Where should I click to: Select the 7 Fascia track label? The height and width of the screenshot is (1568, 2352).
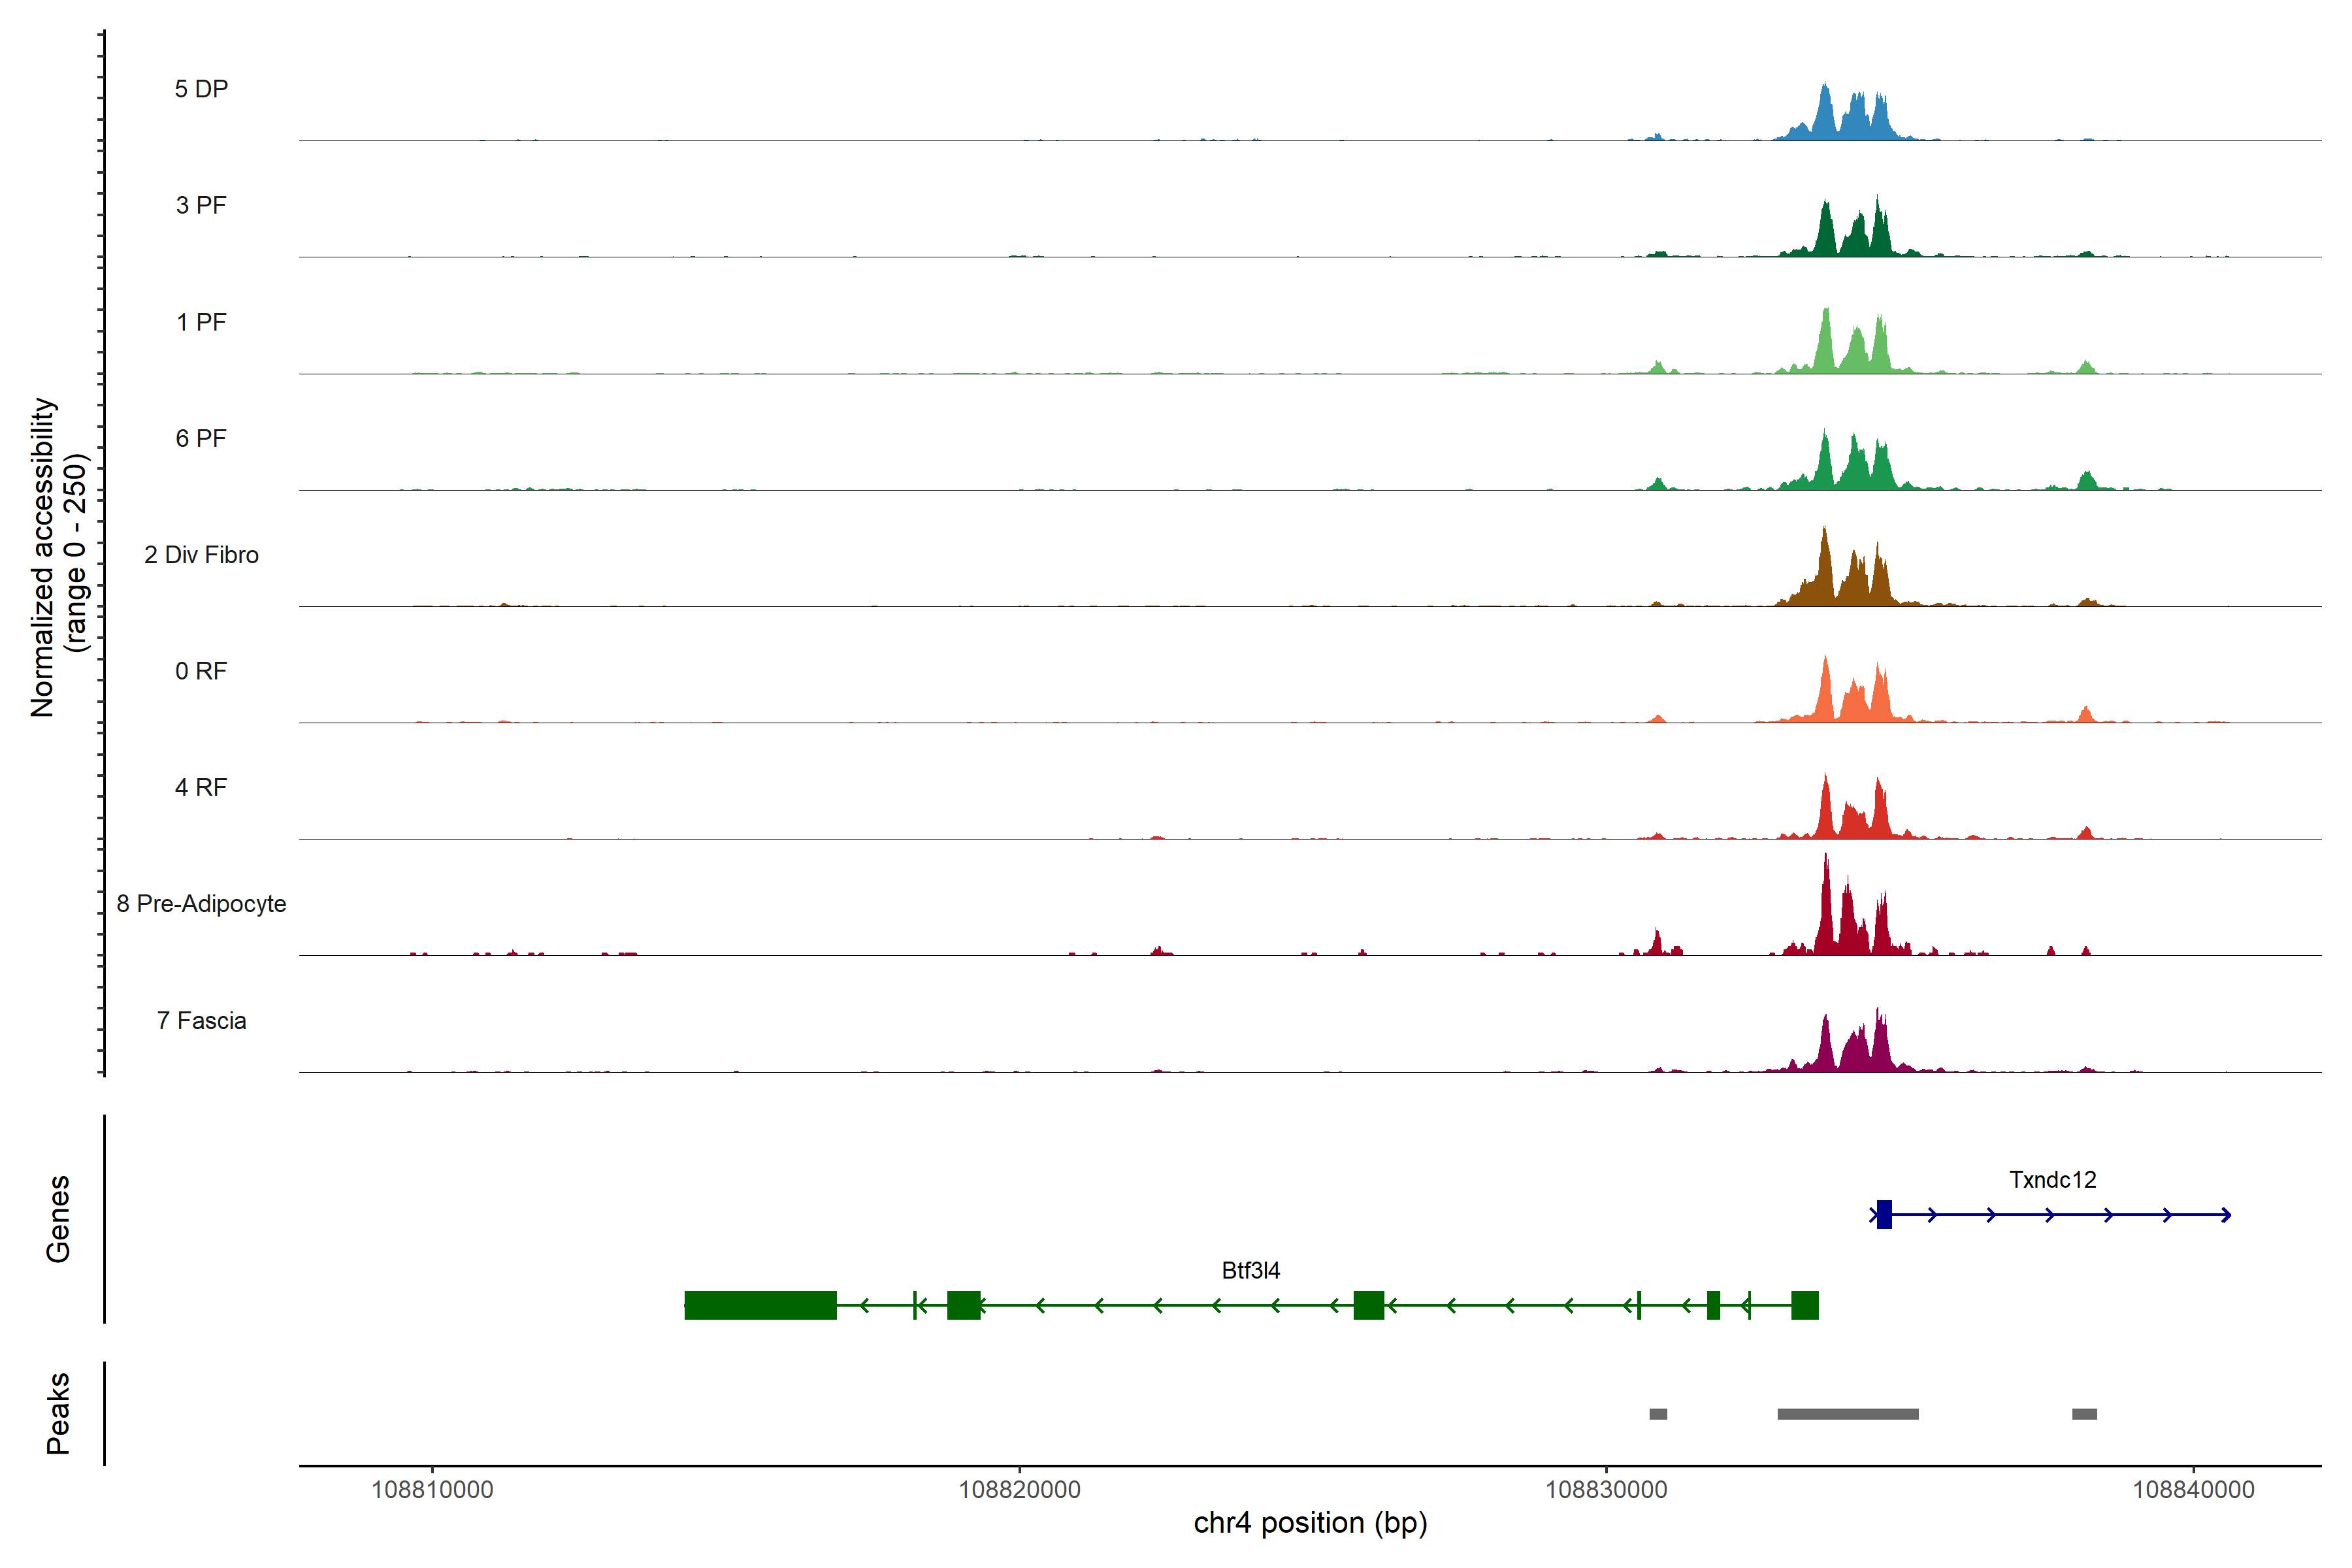pyautogui.click(x=201, y=1020)
